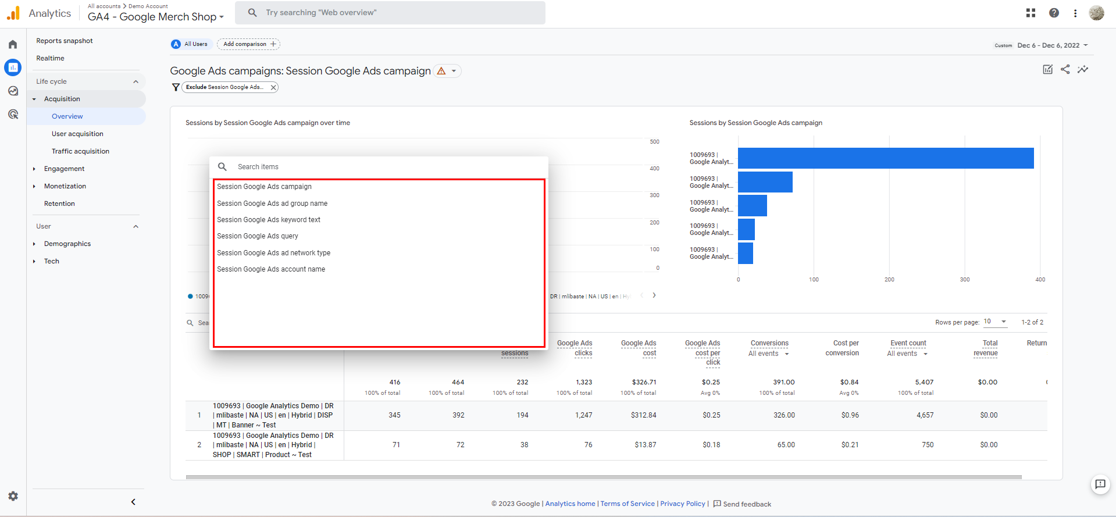Screen dimensions: 1116x517
Task: Click the horizontal table scrollbar
Action: tap(604, 477)
